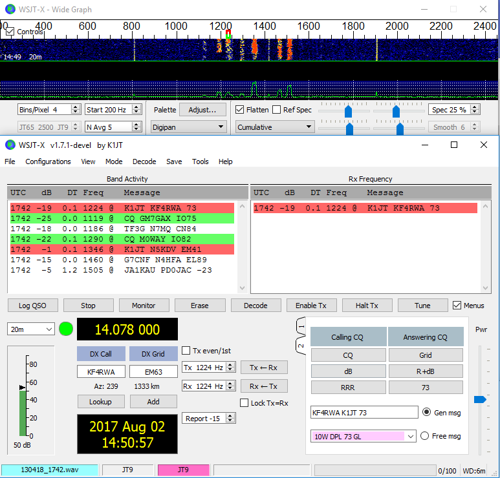Uncheck the Flatten checkbox
The width and height of the screenshot is (500, 478).
click(240, 110)
